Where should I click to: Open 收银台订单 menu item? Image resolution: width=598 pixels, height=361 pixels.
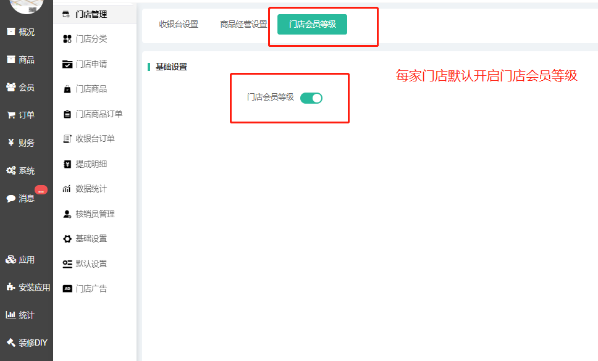tap(95, 139)
